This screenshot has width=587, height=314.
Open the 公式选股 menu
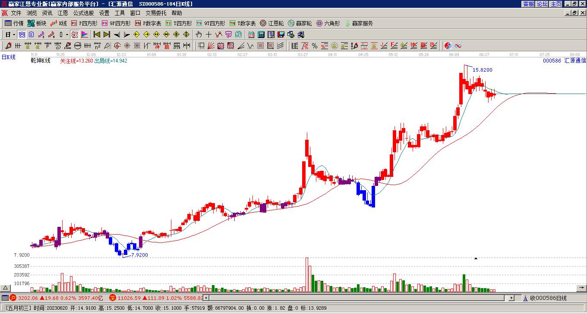pyautogui.click(x=83, y=13)
